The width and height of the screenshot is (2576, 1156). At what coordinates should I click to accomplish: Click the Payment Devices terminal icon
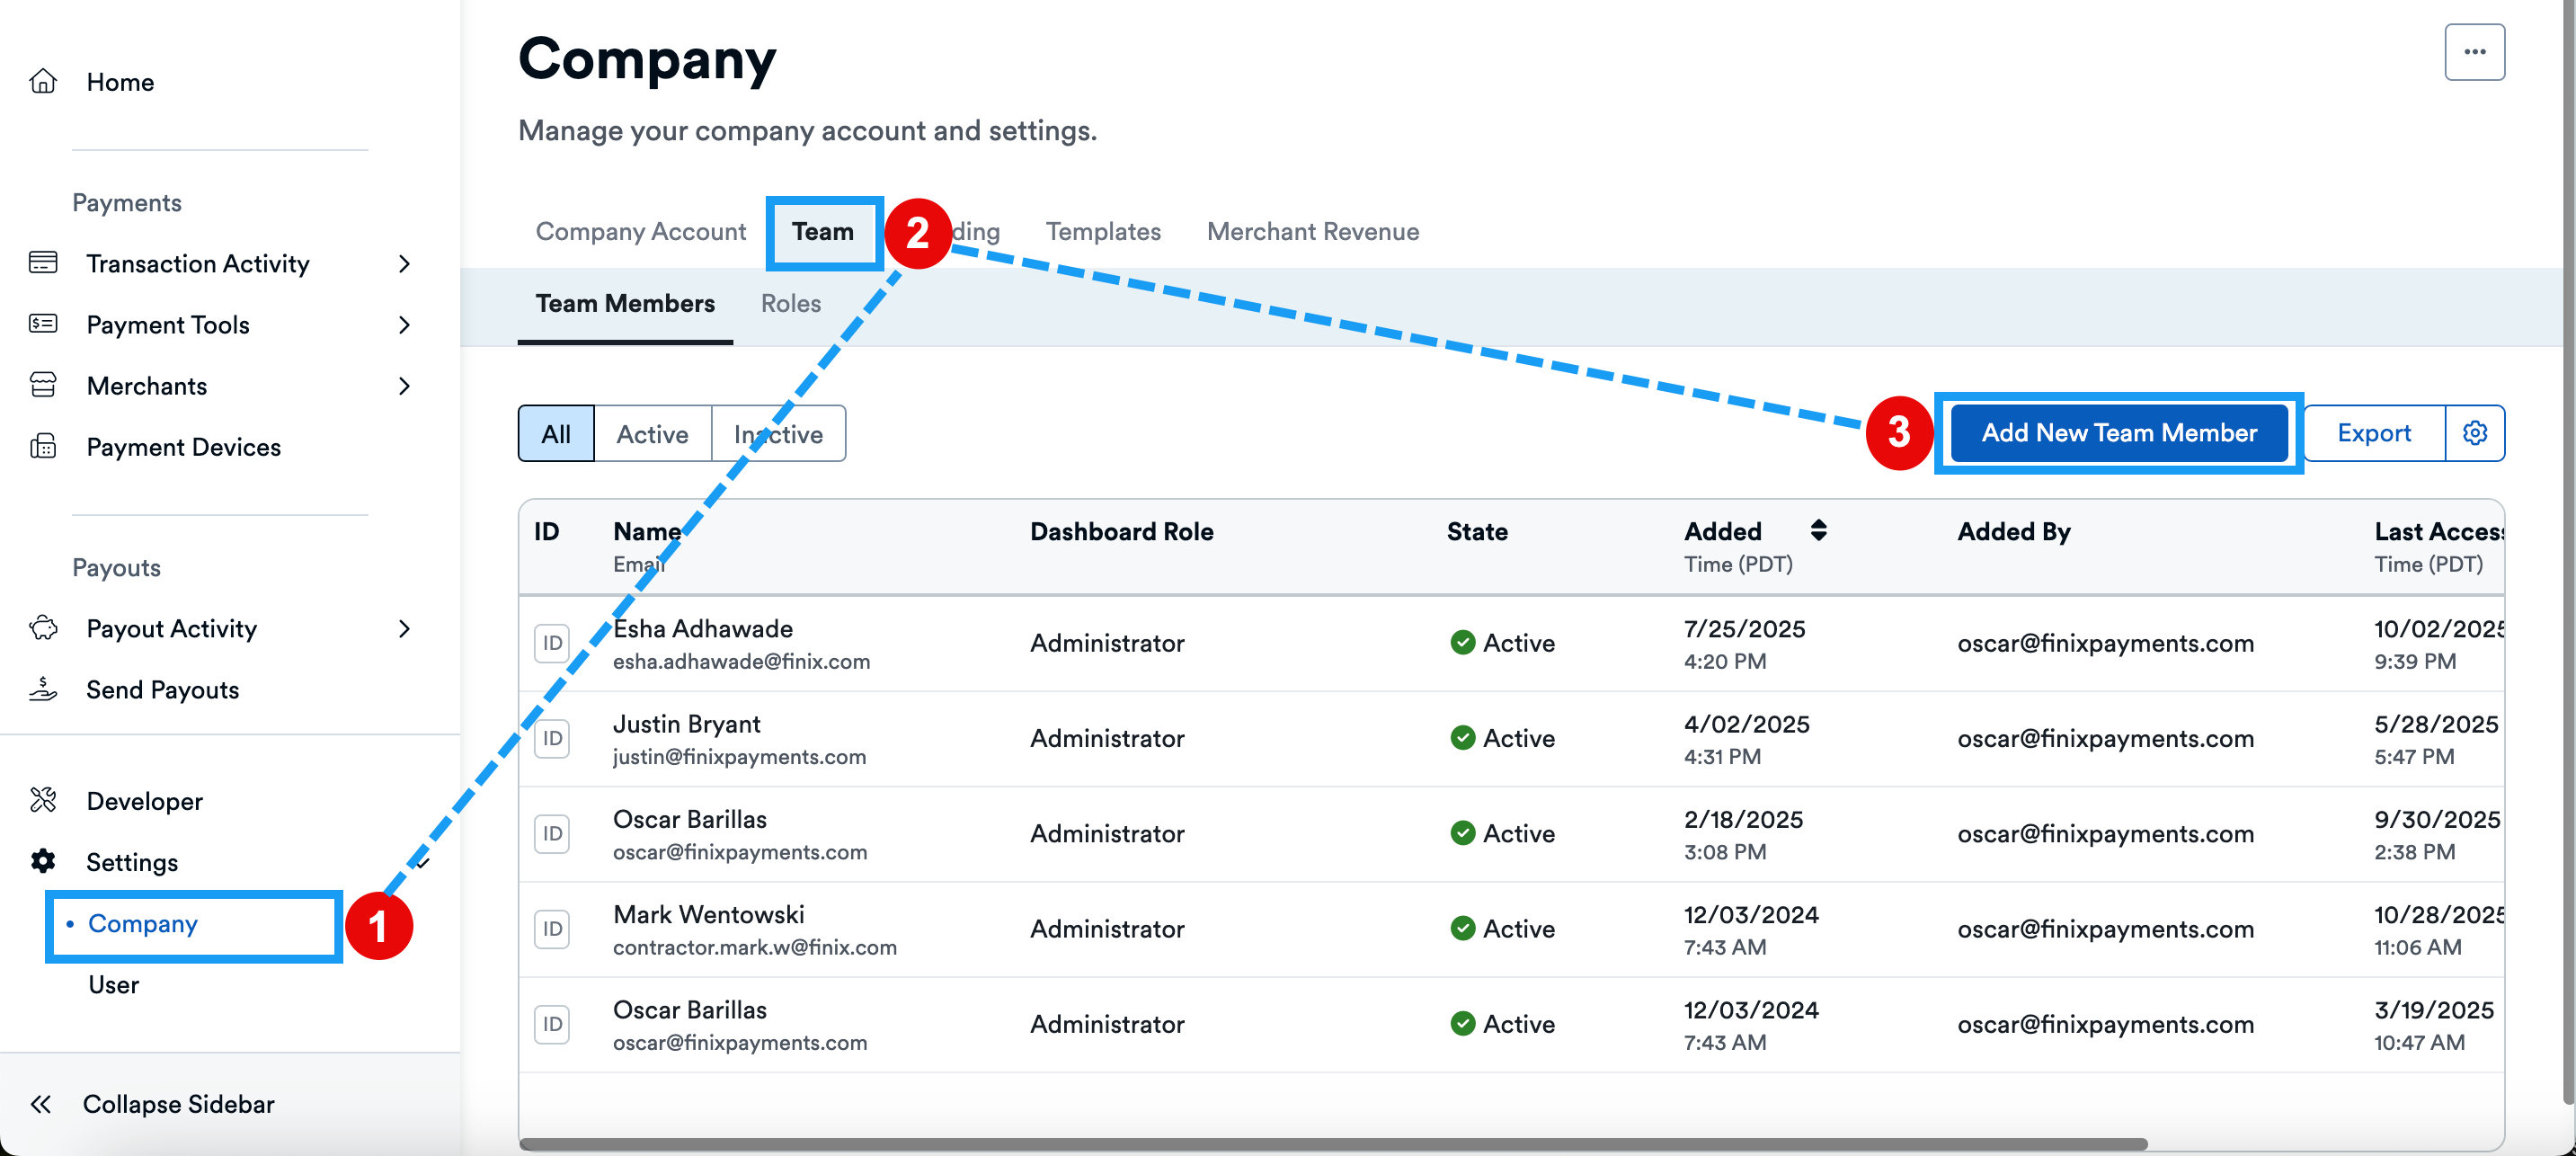(43, 446)
